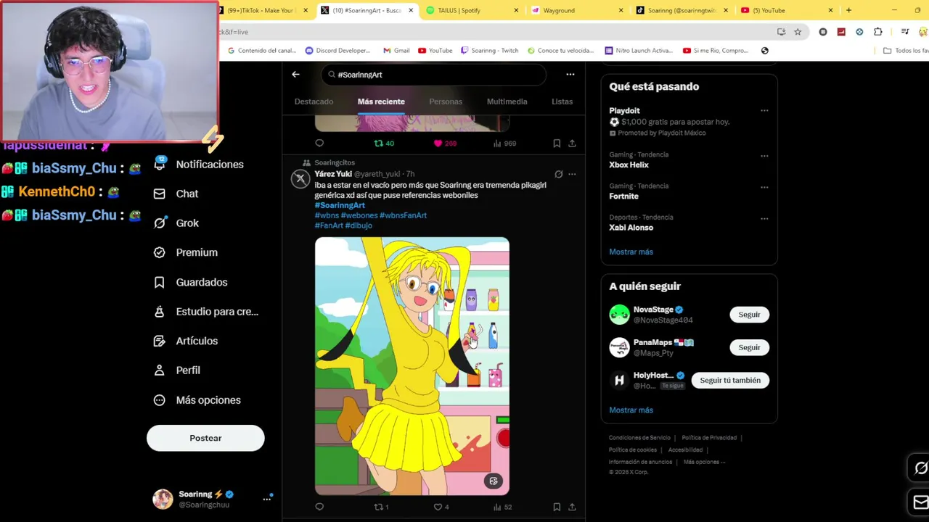Click the Postear button
This screenshot has width=929, height=522.
tap(205, 438)
